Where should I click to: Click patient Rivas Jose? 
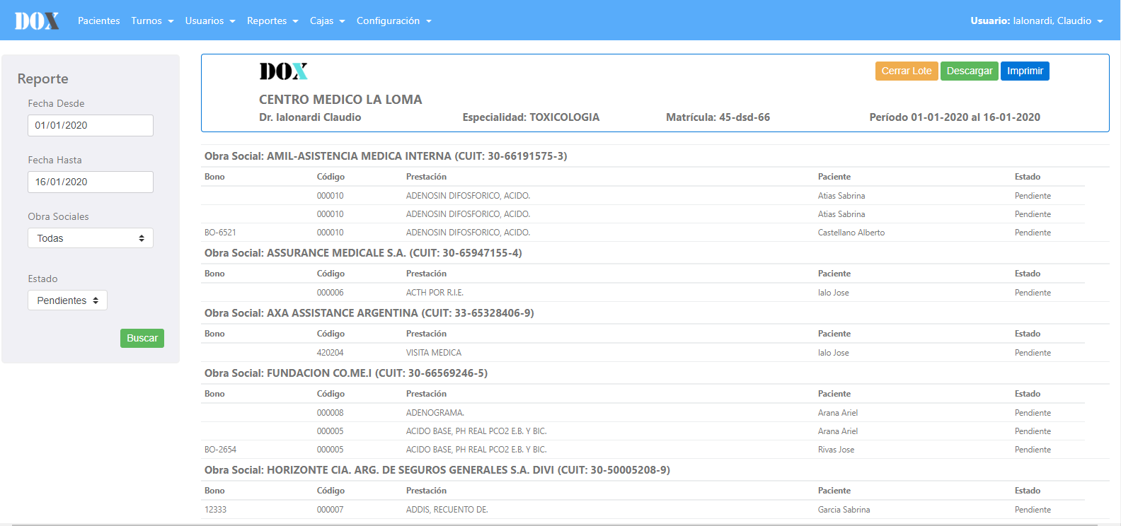coord(836,450)
